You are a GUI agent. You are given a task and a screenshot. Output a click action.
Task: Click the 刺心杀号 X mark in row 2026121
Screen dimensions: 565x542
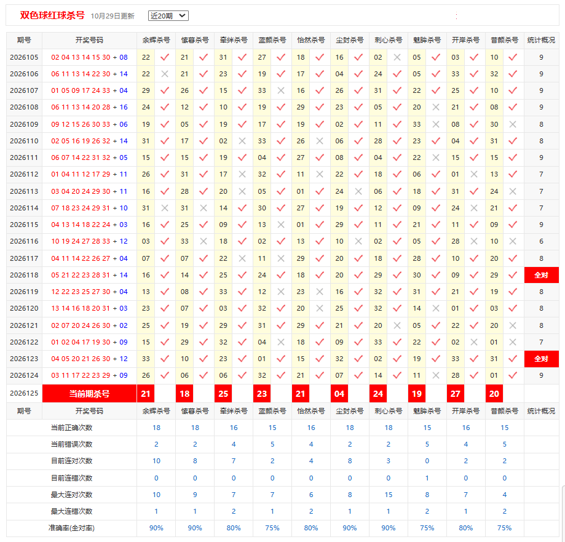397,325
